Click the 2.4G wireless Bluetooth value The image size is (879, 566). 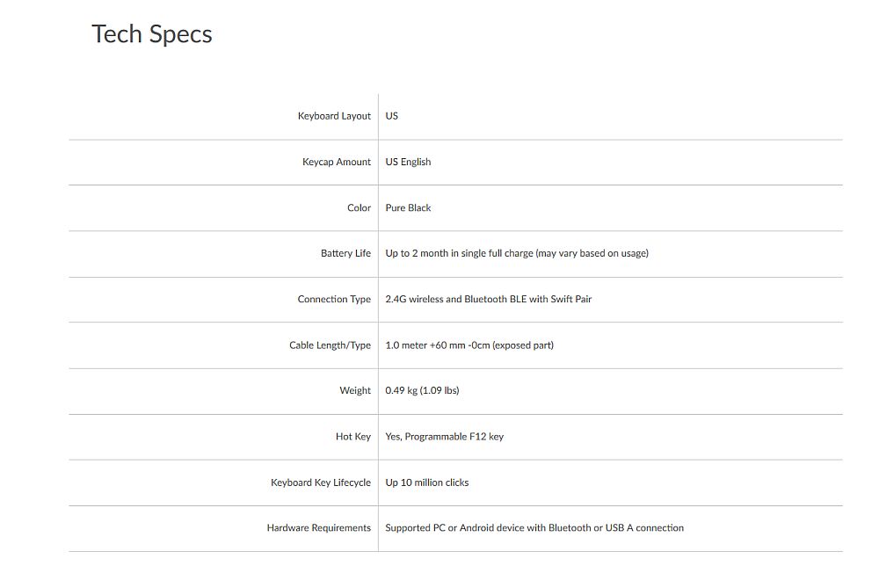point(488,300)
